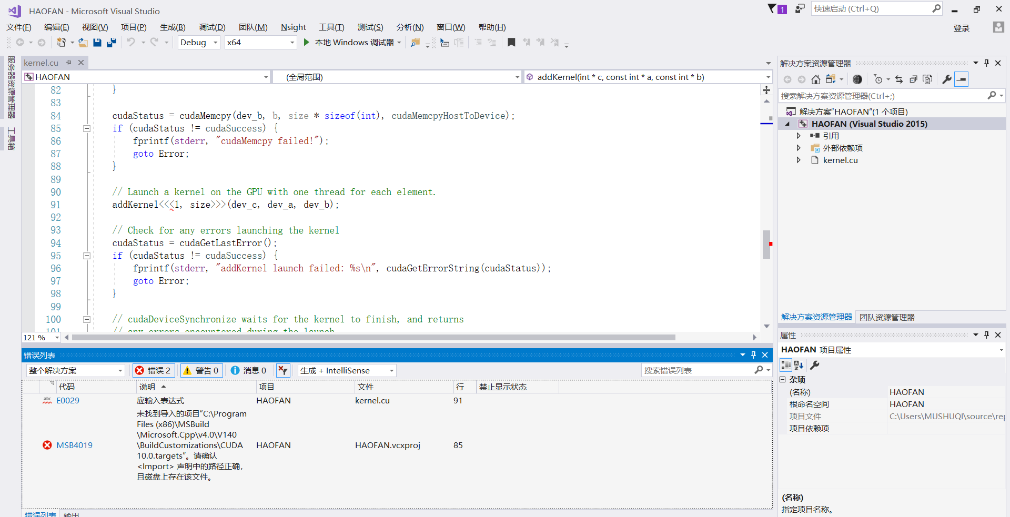Click the notifications flag icon
This screenshot has height=517, width=1010.
(772, 9)
